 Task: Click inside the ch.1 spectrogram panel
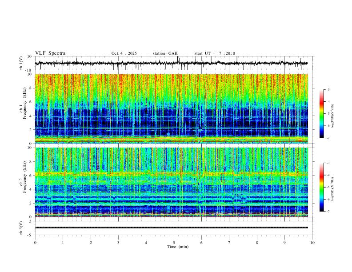point(171,108)
